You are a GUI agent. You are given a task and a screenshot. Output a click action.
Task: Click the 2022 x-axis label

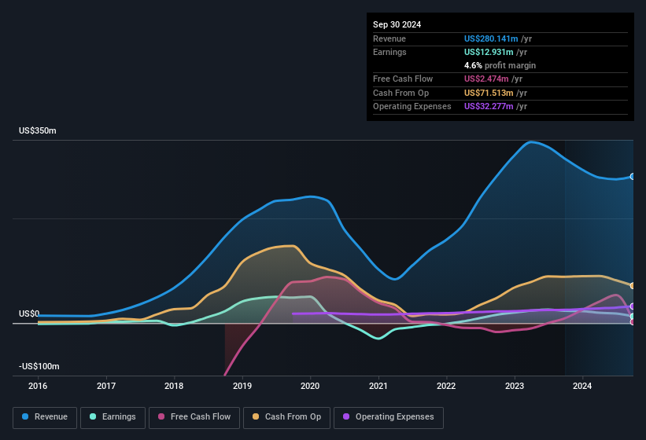446,386
